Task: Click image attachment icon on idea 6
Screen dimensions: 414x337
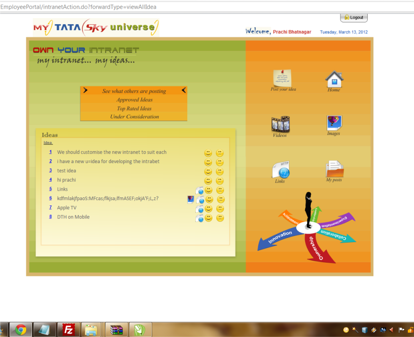Action: pos(191,199)
